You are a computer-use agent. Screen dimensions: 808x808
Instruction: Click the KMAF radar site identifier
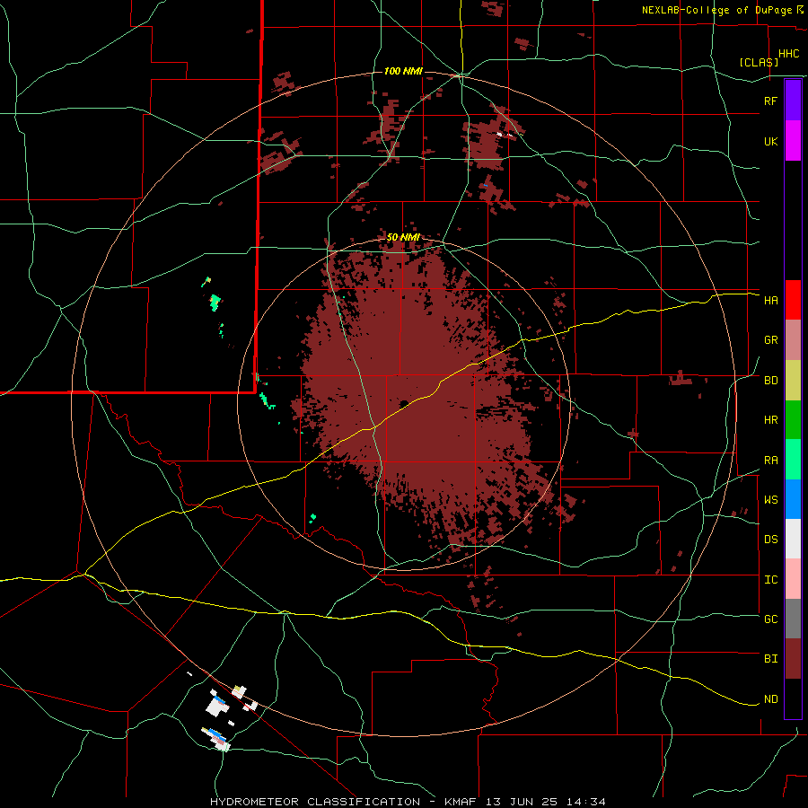(461, 802)
